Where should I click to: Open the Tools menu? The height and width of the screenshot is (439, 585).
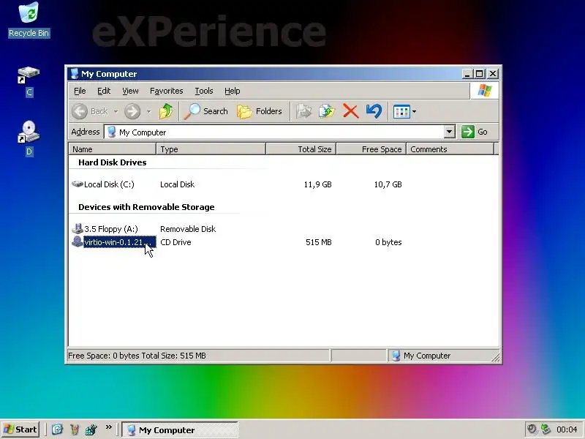[x=204, y=91]
